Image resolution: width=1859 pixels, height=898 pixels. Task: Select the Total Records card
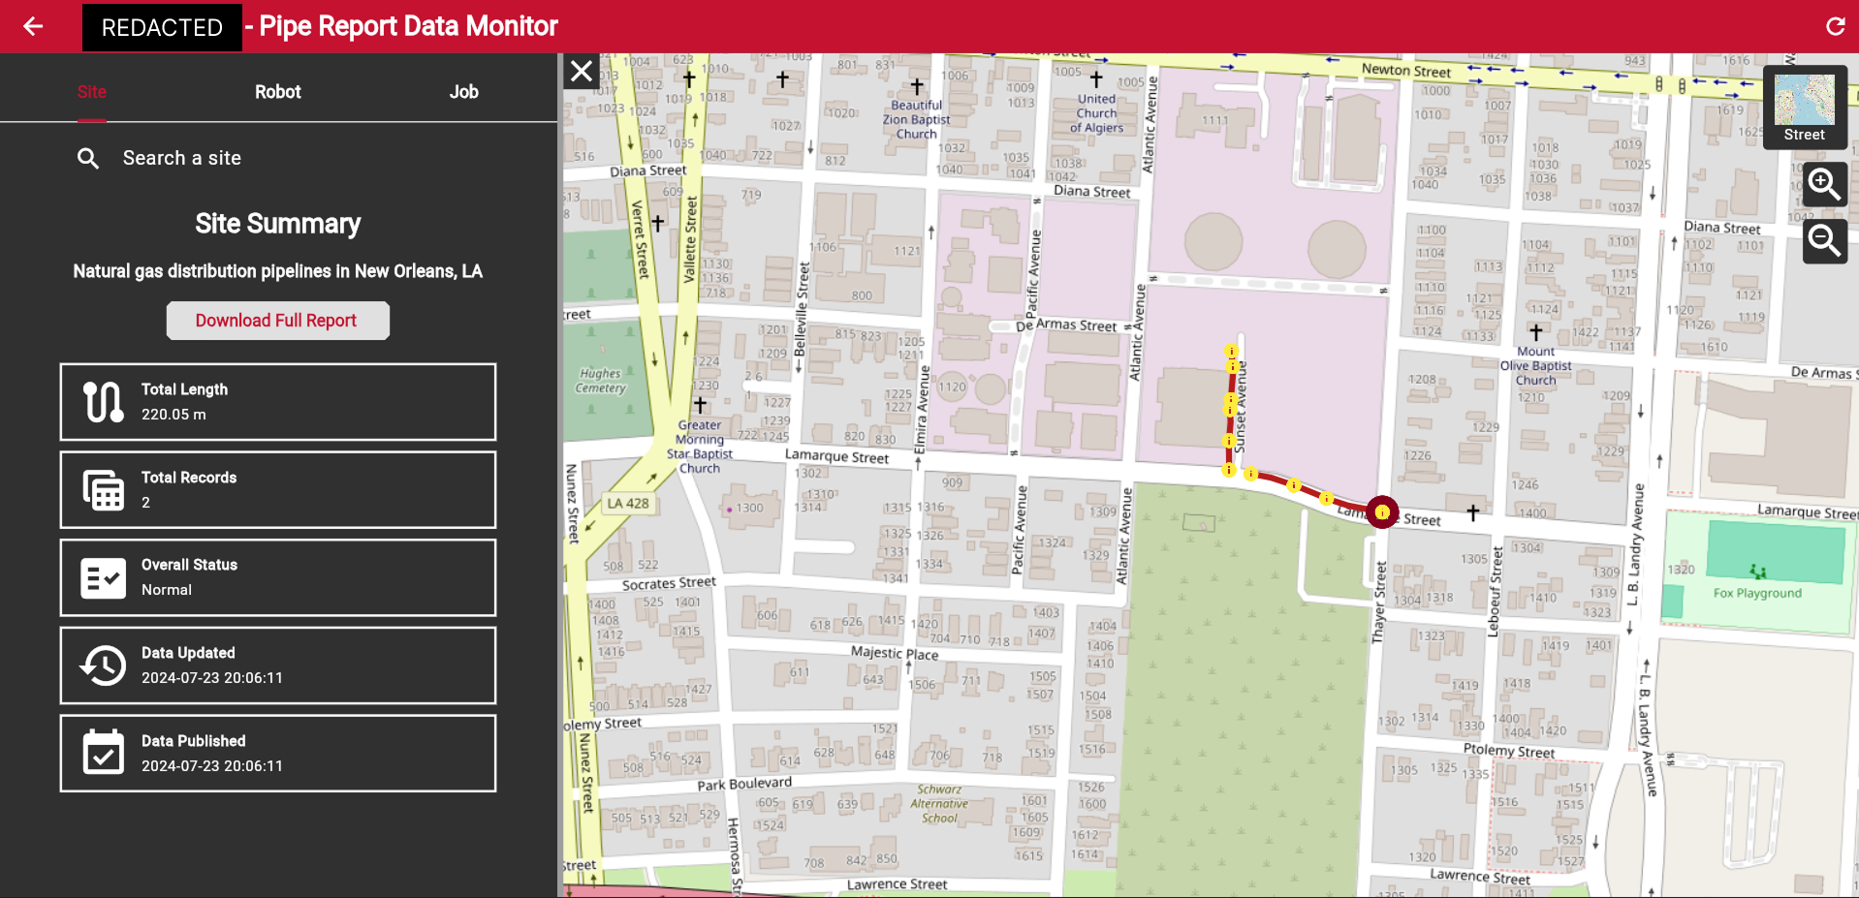click(x=278, y=490)
